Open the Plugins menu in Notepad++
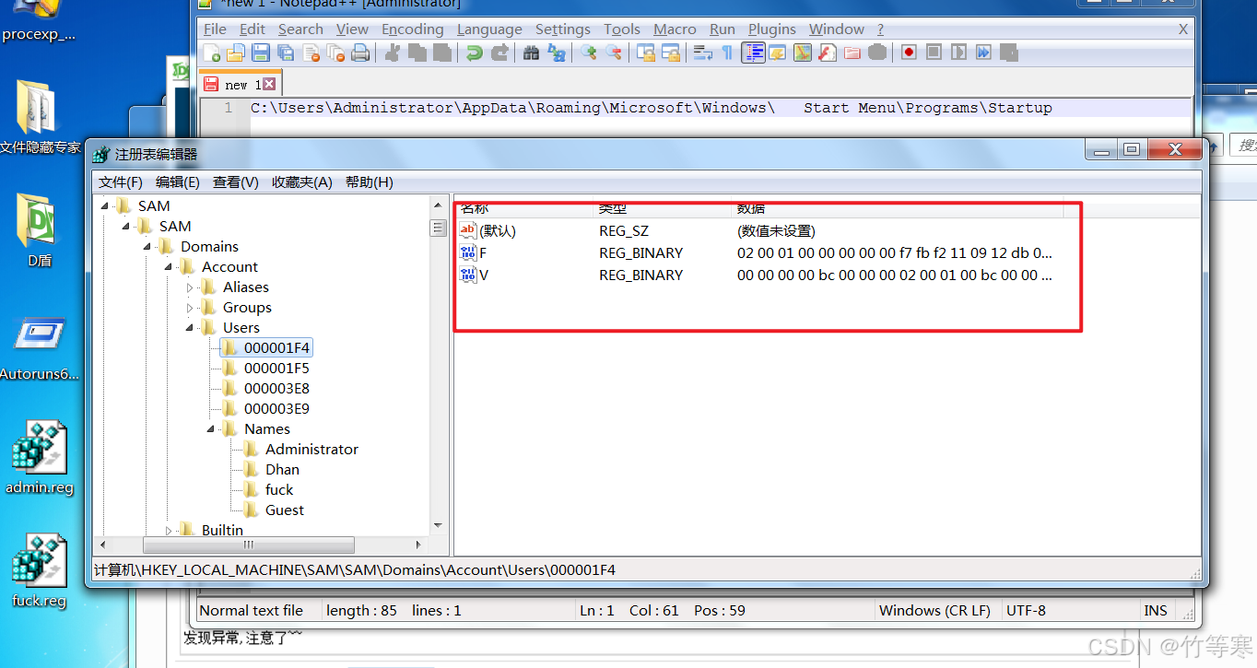Viewport: 1257px width, 668px height. tap(772, 29)
